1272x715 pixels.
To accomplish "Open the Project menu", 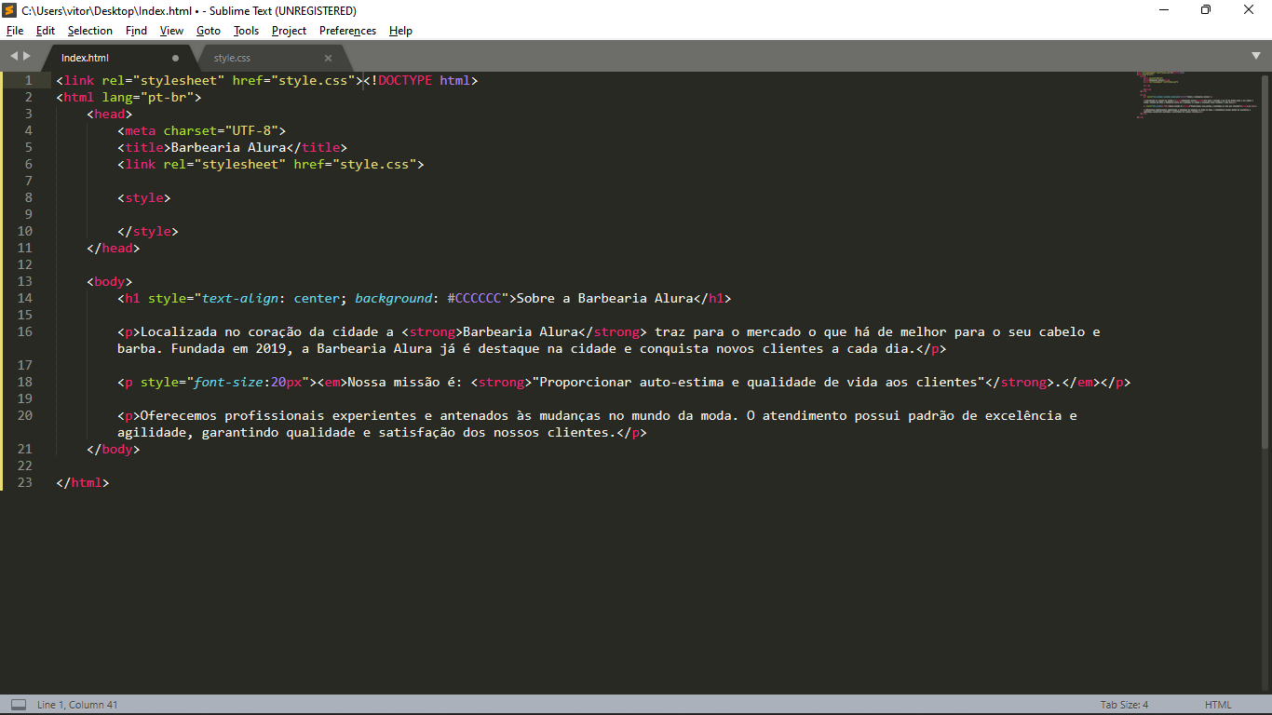I will 289,31.
